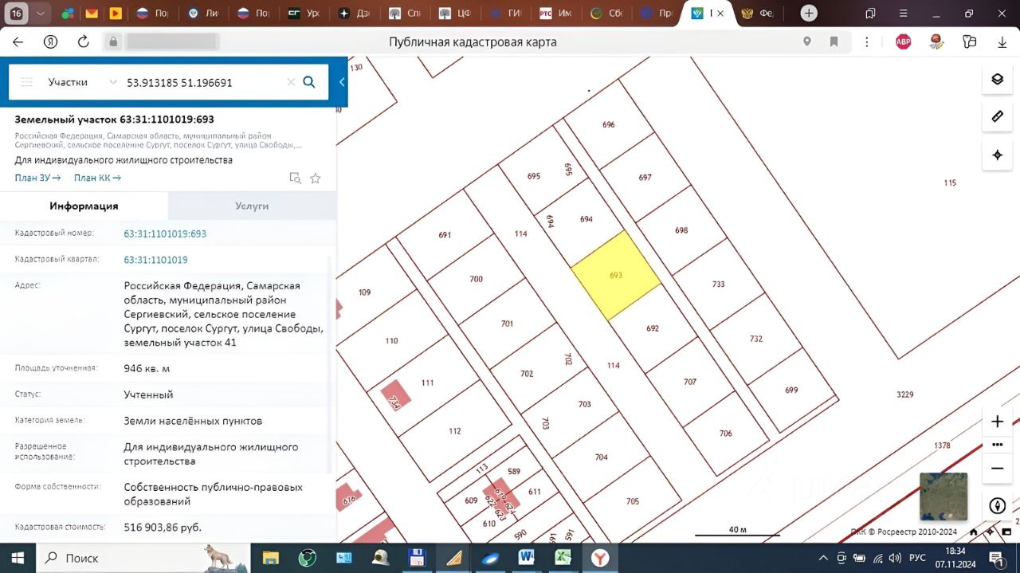The image size is (1020, 573).
Task: Reload the page
Action: [83, 42]
